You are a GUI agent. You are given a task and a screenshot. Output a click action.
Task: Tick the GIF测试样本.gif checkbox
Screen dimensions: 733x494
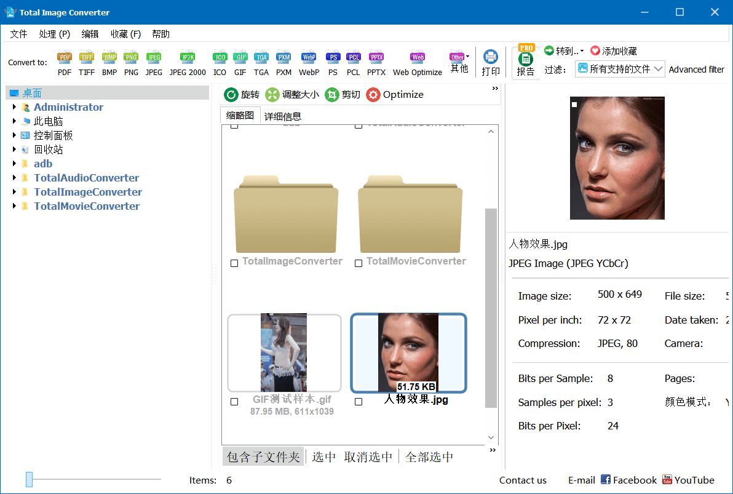click(234, 401)
